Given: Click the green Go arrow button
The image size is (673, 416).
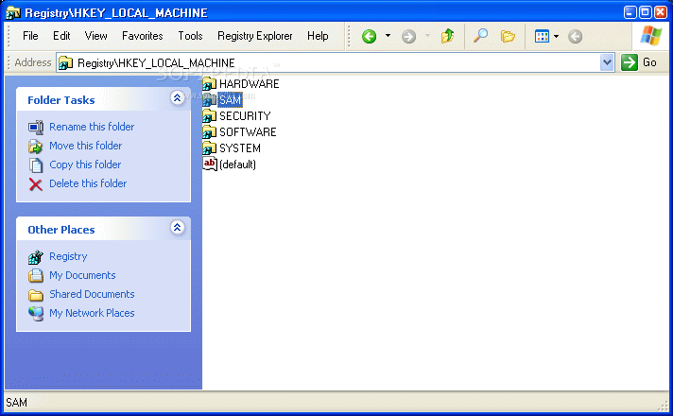Looking at the screenshot, I should [630, 62].
